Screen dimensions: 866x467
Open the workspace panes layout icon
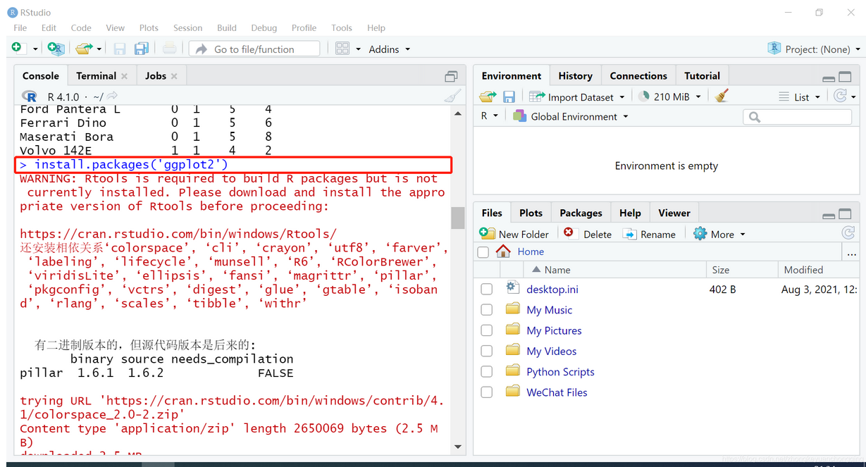coord(342,49)
